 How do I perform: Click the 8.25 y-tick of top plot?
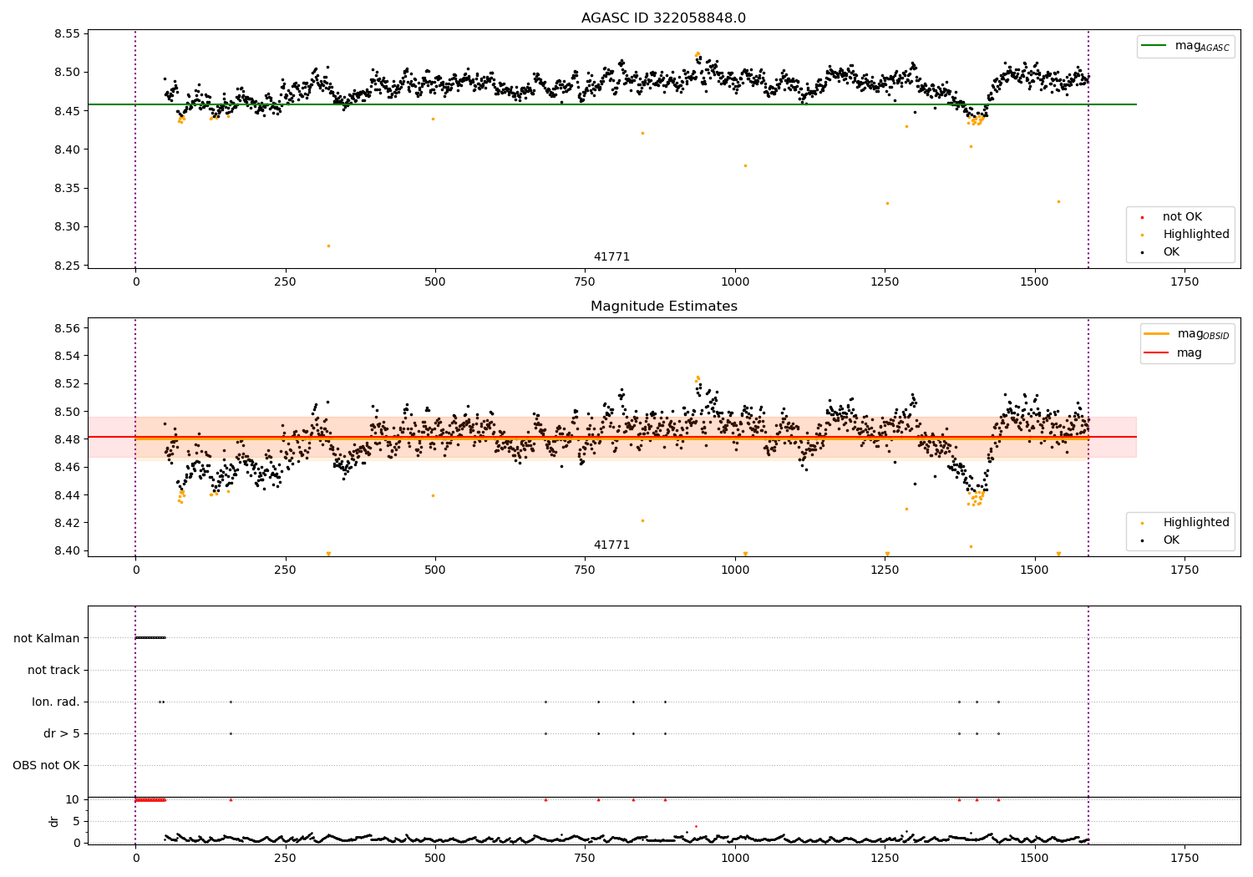68,266
